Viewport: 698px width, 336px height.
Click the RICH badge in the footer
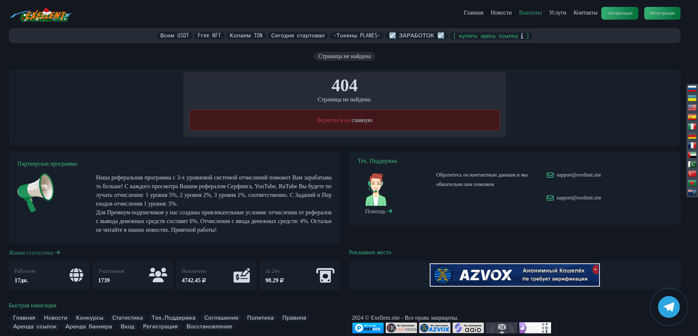[502, 328]
